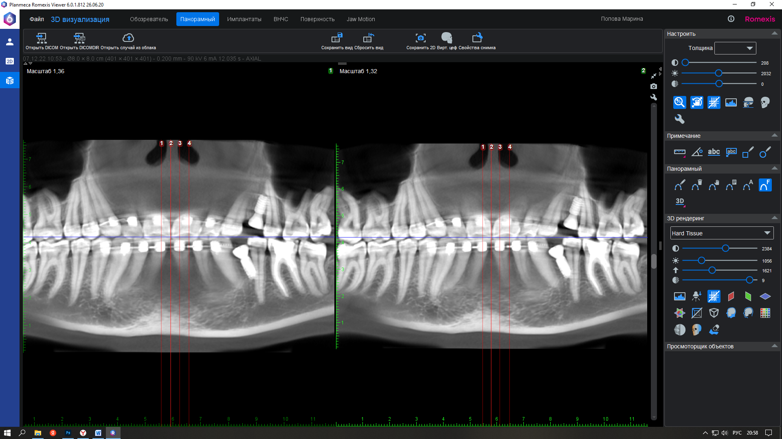Open the Hard Tissue rendering preset dropdown

pos(722,233)
